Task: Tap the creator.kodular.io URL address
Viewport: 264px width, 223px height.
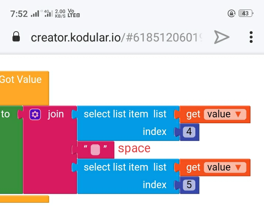Action: tap(117, 37)
